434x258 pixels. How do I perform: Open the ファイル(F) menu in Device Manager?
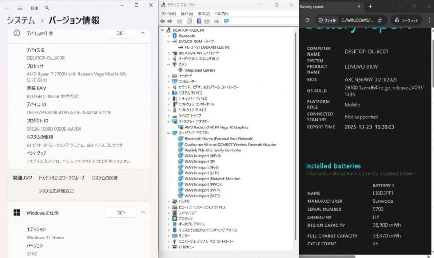[168, 13]
